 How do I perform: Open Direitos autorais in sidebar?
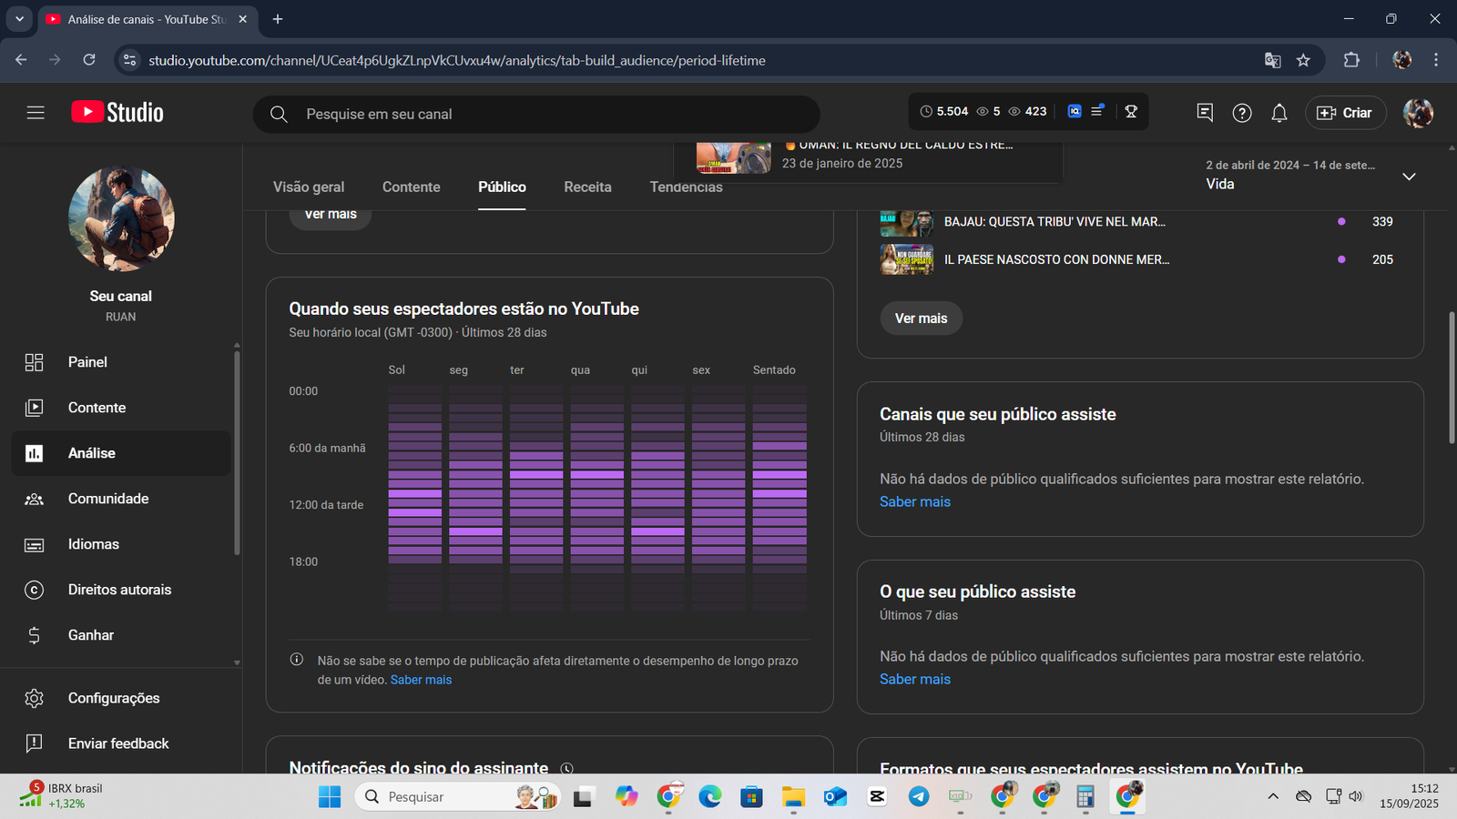point(119,590)
